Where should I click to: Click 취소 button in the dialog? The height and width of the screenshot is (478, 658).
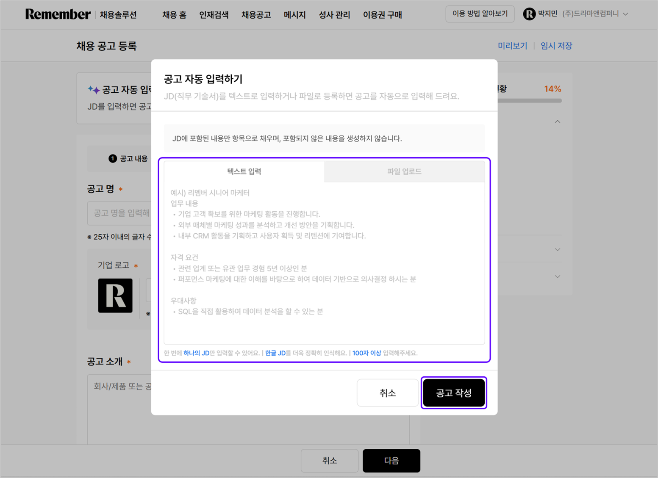pos(387,393)
